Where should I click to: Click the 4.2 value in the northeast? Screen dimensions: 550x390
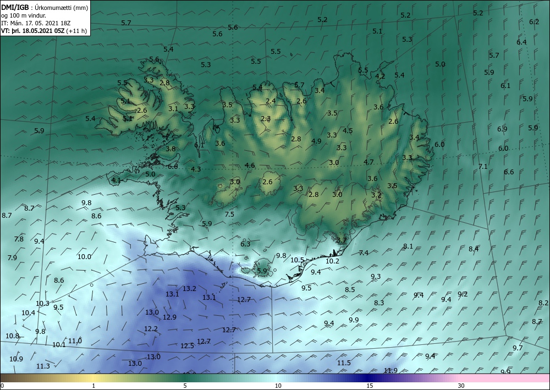coord(380,76)
